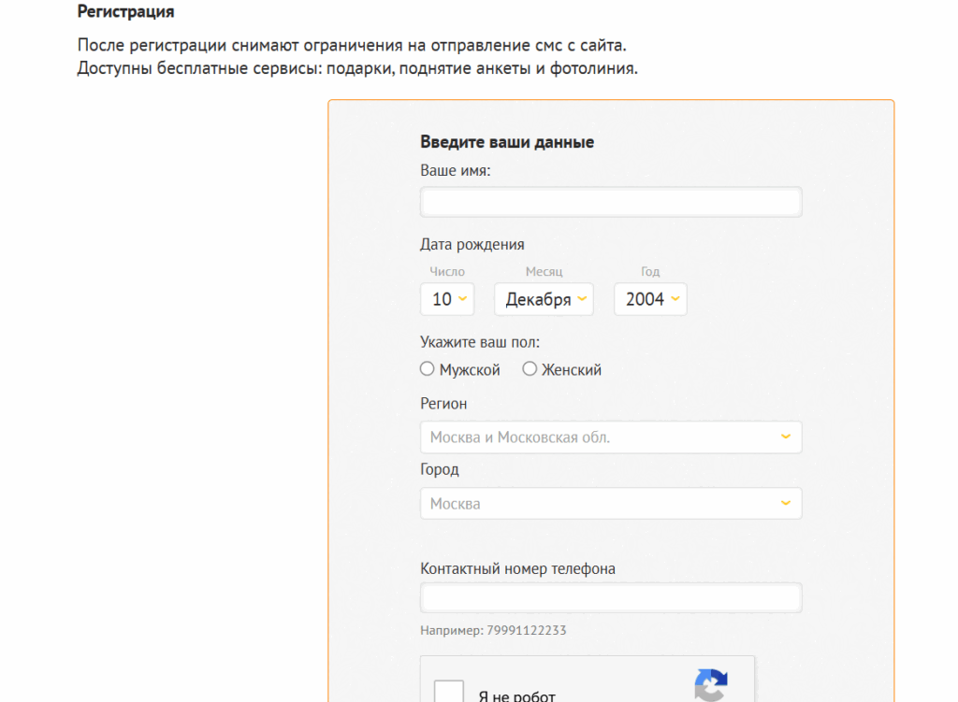Click the yellow arrow in the Регион field
Image resolution: width=958 pixels, height=702 pixels.
click(x=786, y=437)
